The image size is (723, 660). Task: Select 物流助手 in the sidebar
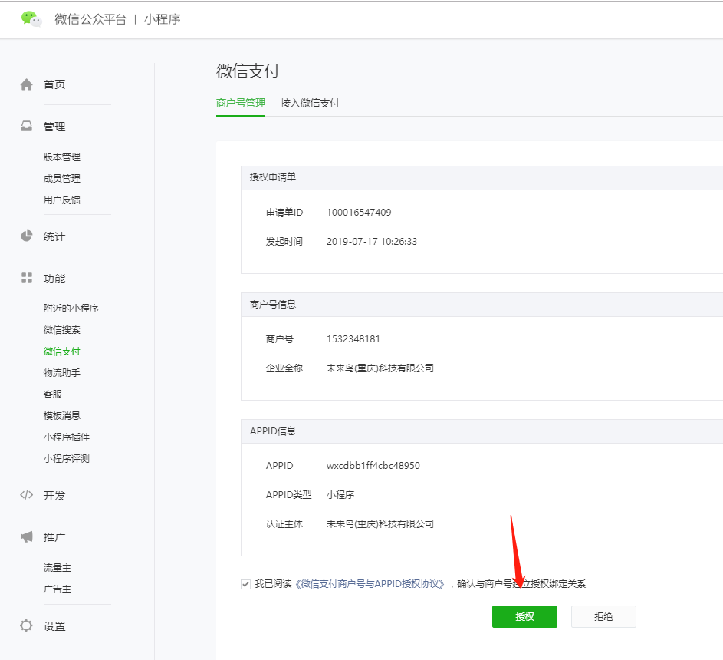62,373
